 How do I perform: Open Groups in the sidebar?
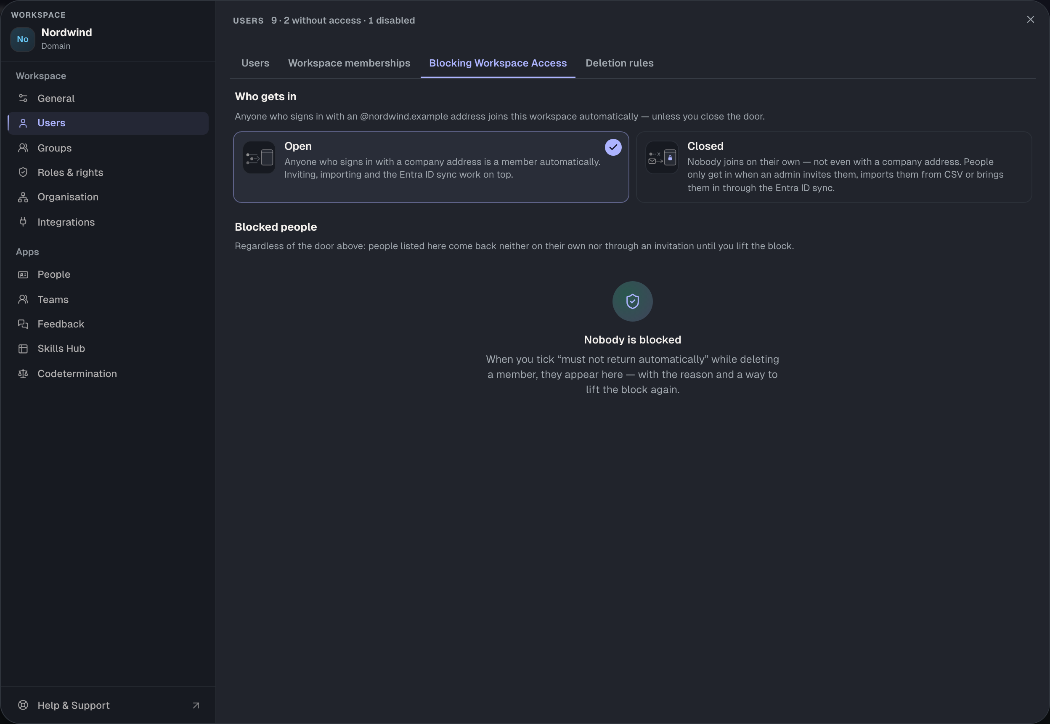click(108, 148)
